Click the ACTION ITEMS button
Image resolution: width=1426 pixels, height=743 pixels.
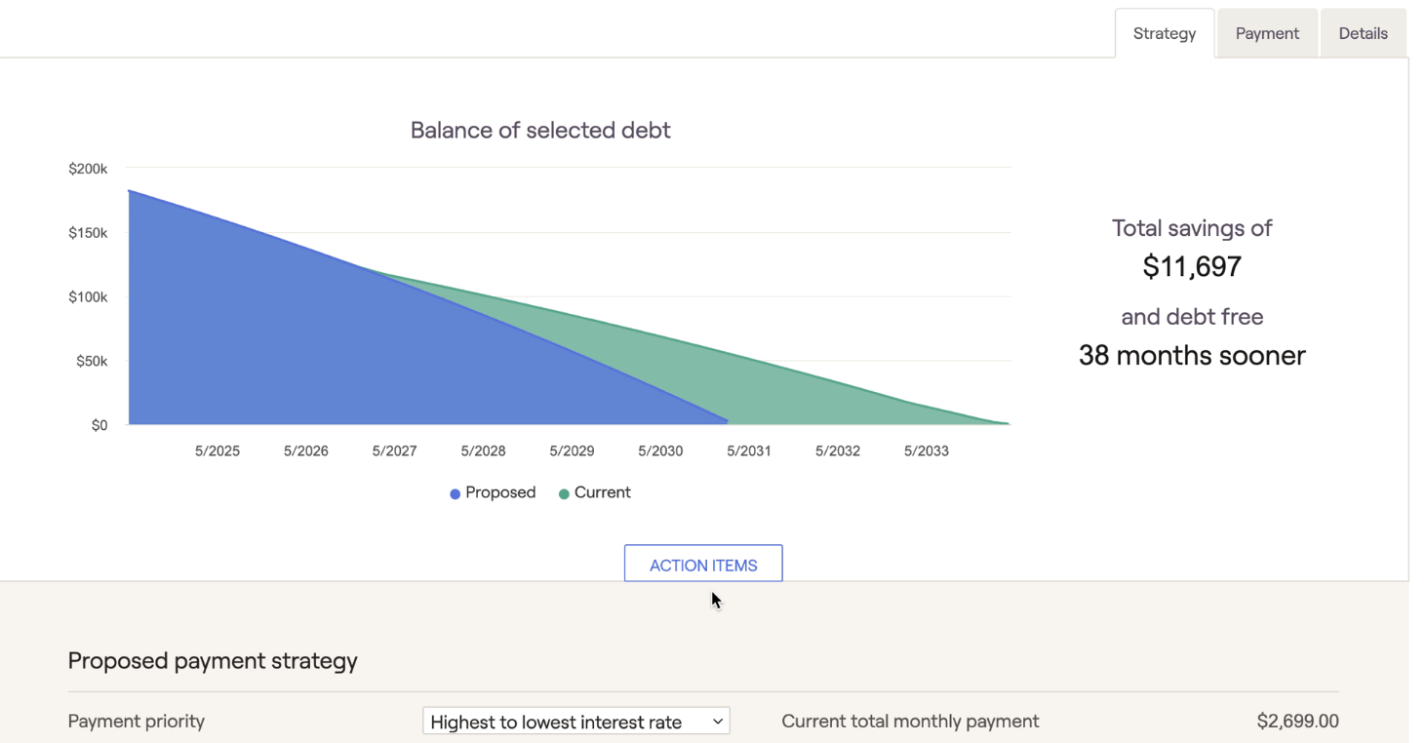tap(703, 565)
